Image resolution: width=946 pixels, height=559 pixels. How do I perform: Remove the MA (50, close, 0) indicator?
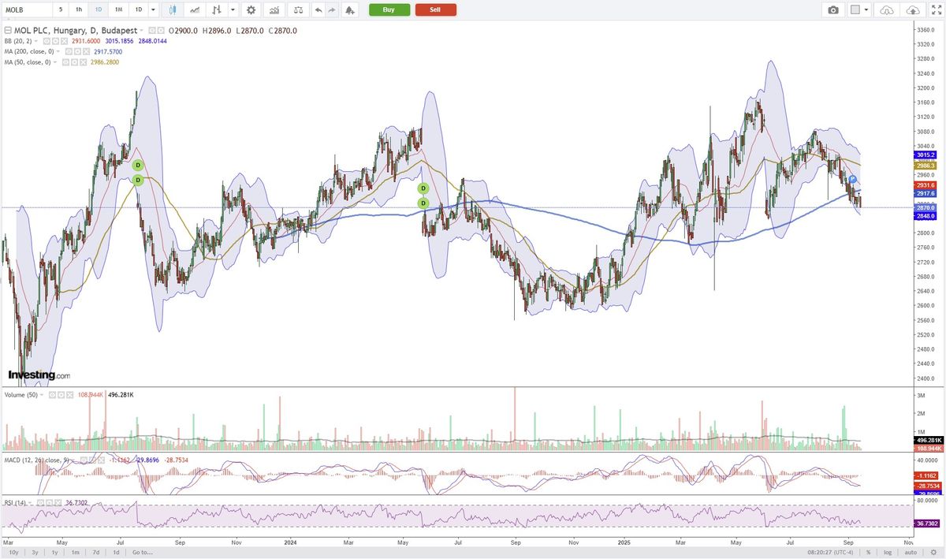[82, 61]
